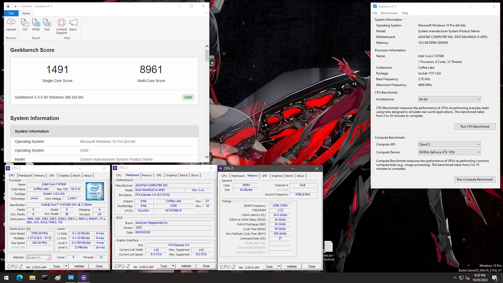
Task: Click Tools button in left CPU-Z window
Action: [x=57, y=266]
